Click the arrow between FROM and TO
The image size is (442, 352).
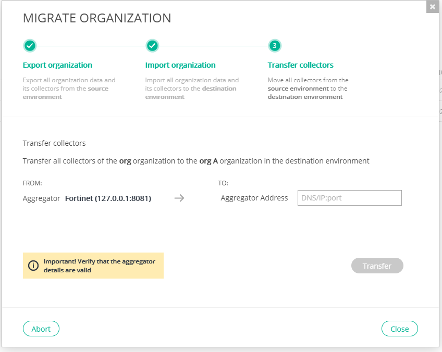point(179,198)
